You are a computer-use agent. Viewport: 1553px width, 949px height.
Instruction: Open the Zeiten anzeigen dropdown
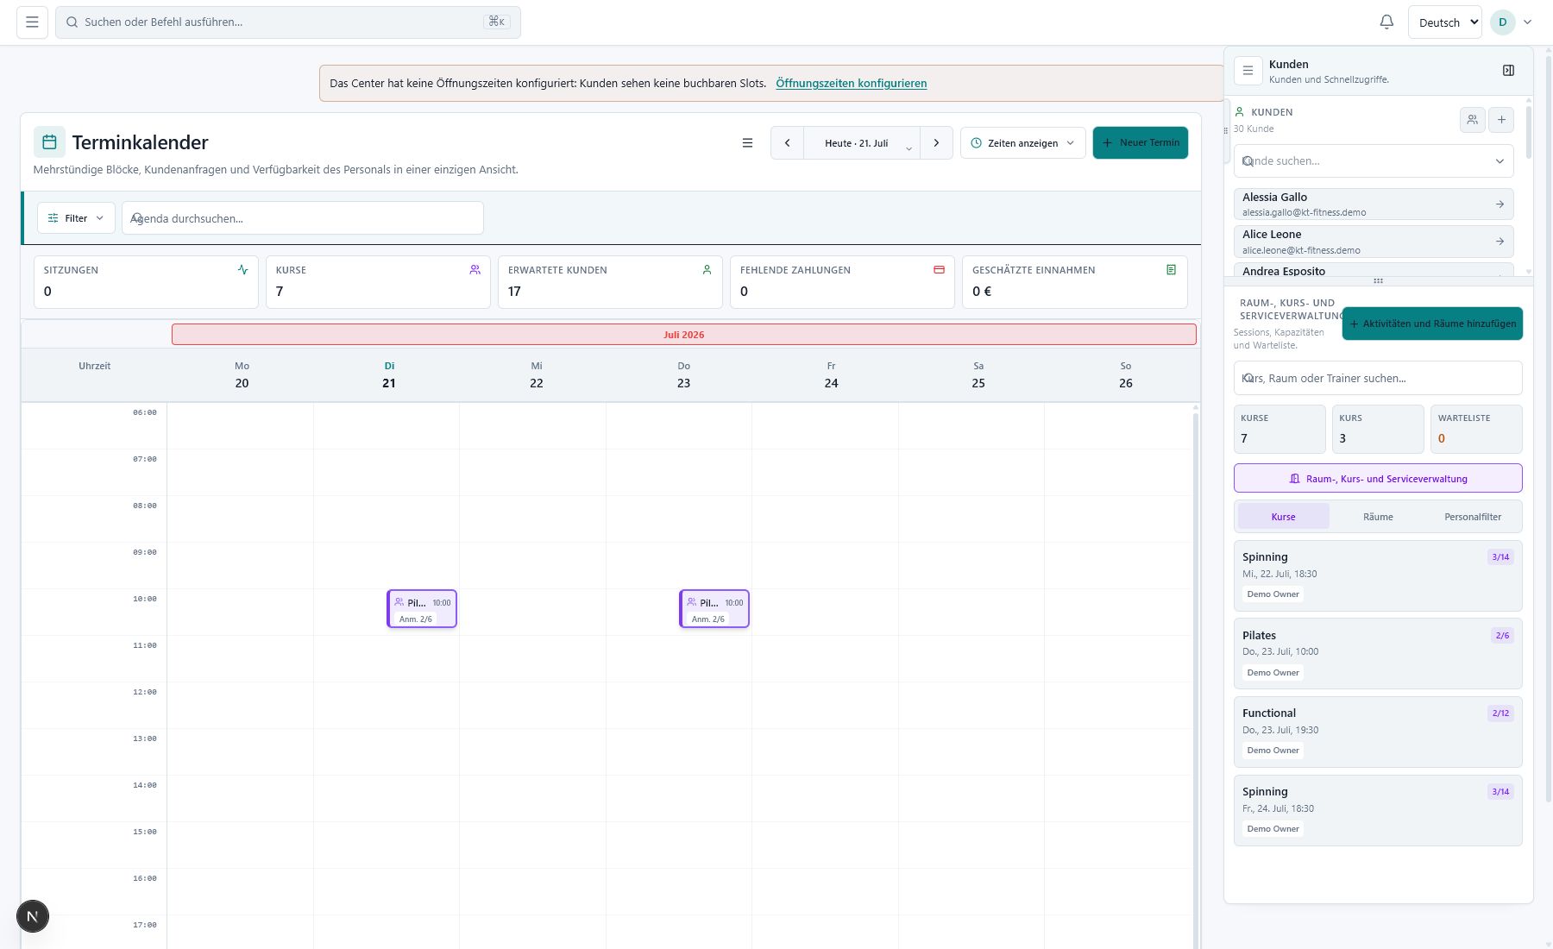1022,143
